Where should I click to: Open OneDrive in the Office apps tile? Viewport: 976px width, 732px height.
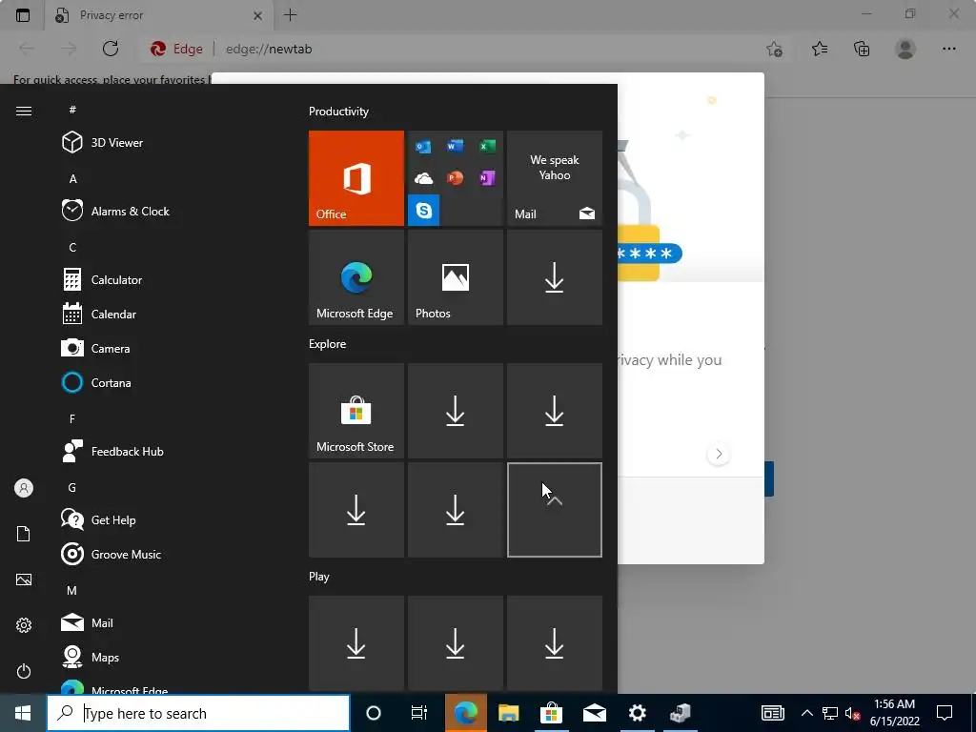[423, 179]
